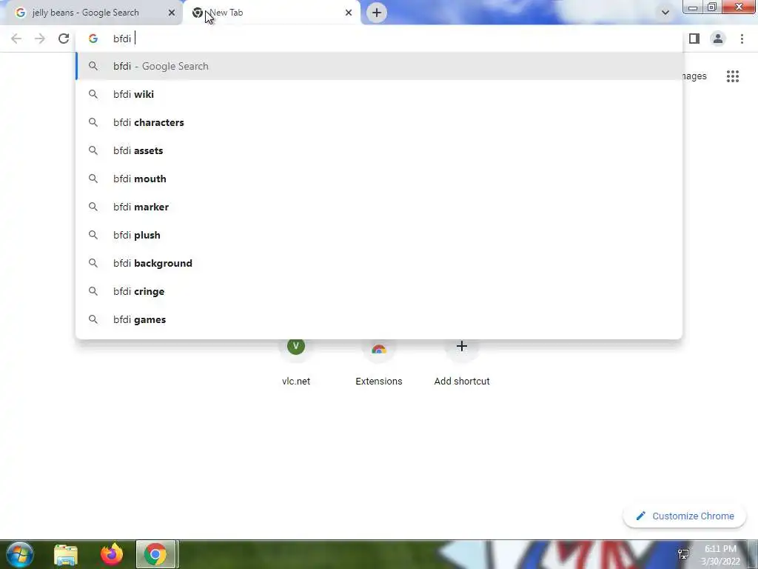Open Google apps grid
Image resolution: width=758 pixels, height=569 pixels.
point(733,76)
